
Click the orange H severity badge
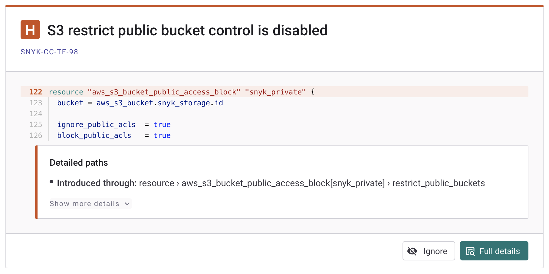coord(30,30)
